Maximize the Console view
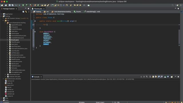Image resolution: width=183 pixels, height=103 pixels. click(x=178, y=77)
